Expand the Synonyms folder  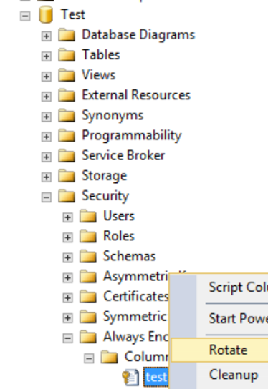[47, 117]
